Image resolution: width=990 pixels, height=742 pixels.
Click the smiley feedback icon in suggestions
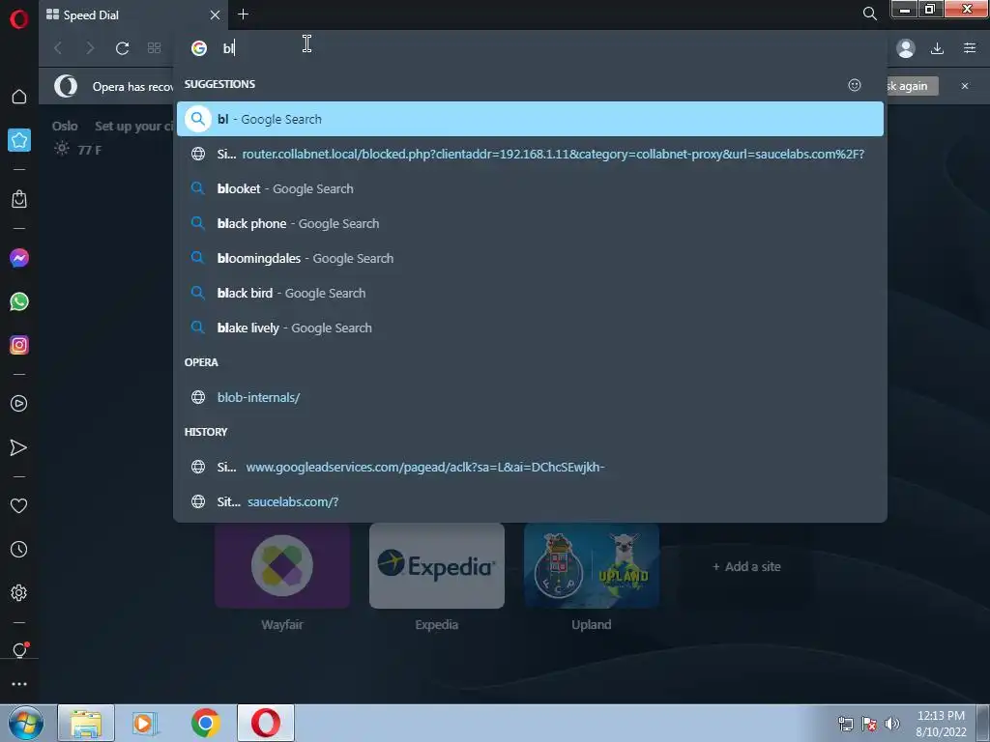coord(855,85)
